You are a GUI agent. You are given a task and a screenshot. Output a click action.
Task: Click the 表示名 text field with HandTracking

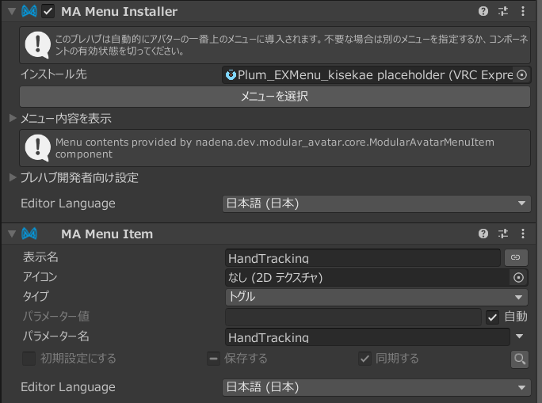point(362,257)
